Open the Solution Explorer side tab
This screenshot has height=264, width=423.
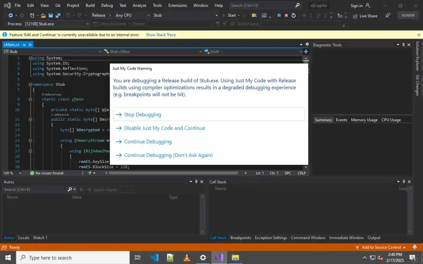[x=418, y=56]
